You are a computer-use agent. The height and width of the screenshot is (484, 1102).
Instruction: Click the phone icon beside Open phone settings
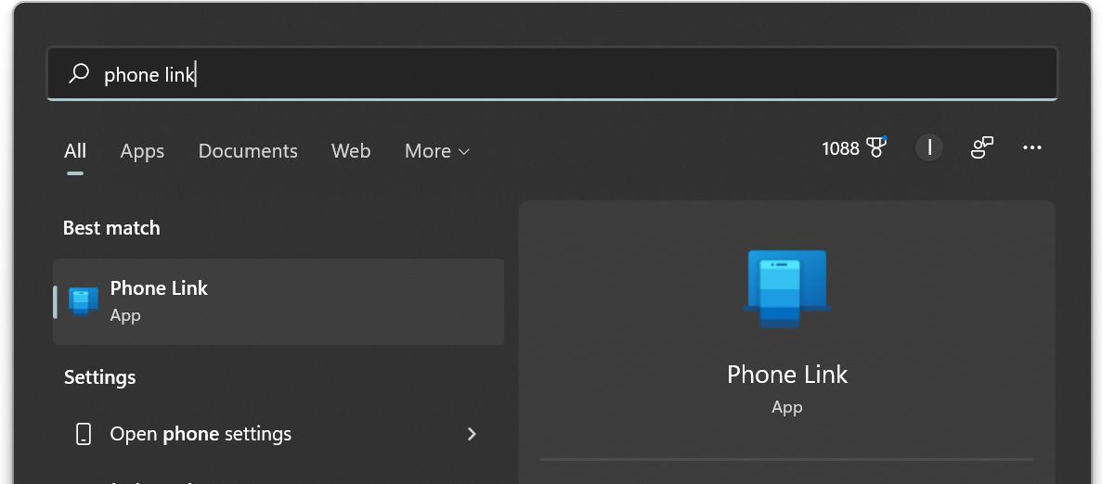(84, 434)
